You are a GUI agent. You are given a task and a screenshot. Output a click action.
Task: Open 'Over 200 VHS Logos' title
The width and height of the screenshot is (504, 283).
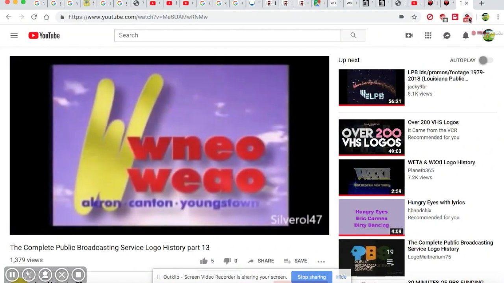coord(433,122)
